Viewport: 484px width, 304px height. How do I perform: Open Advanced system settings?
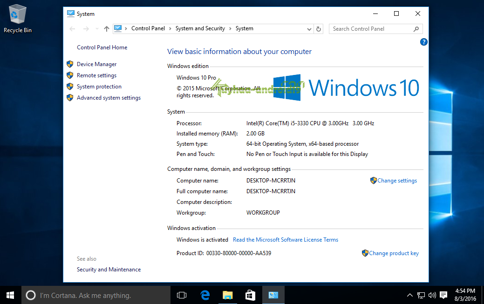pyautogui.click(x=109, y=98)
